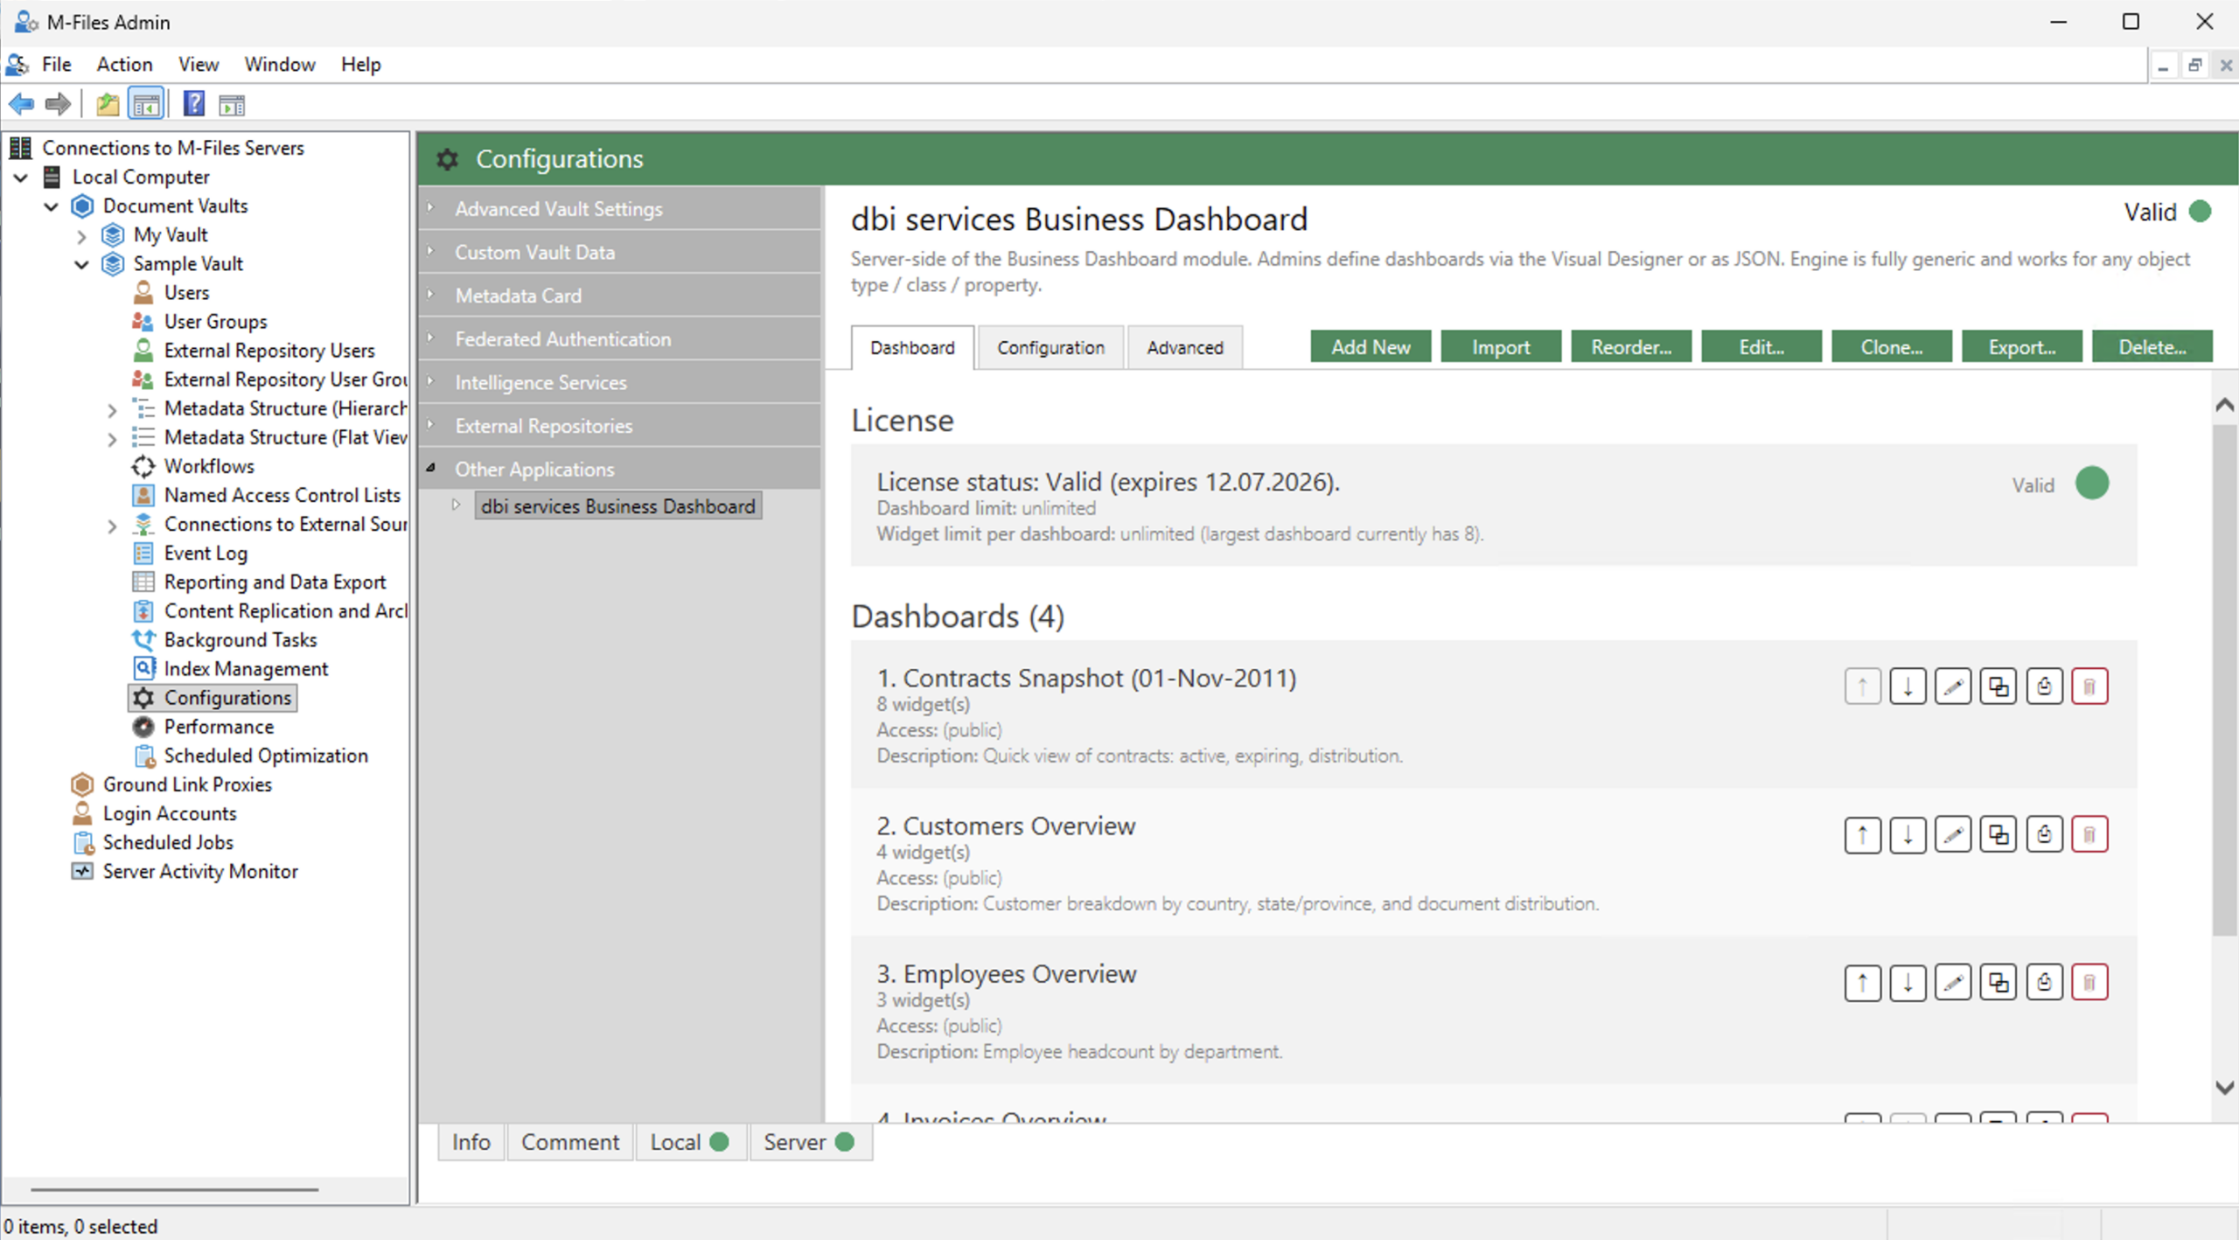The image size is (2239, 1240).
Task: Click the Reorder... button
Action: 1631,346
